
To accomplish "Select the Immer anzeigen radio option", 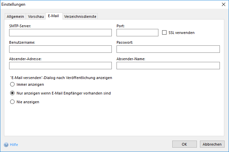I will coord(12,84).
